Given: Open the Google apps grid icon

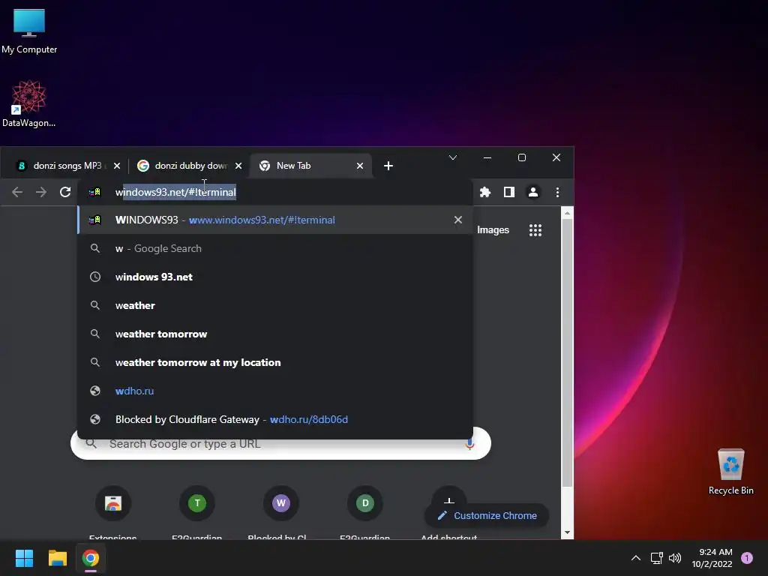Looking at the screenshot, I should tap(535, 230).
